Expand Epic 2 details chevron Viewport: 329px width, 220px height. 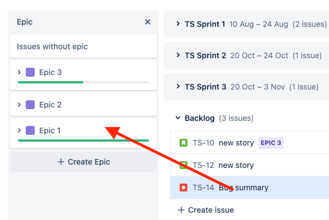click(x=19, y=105)
